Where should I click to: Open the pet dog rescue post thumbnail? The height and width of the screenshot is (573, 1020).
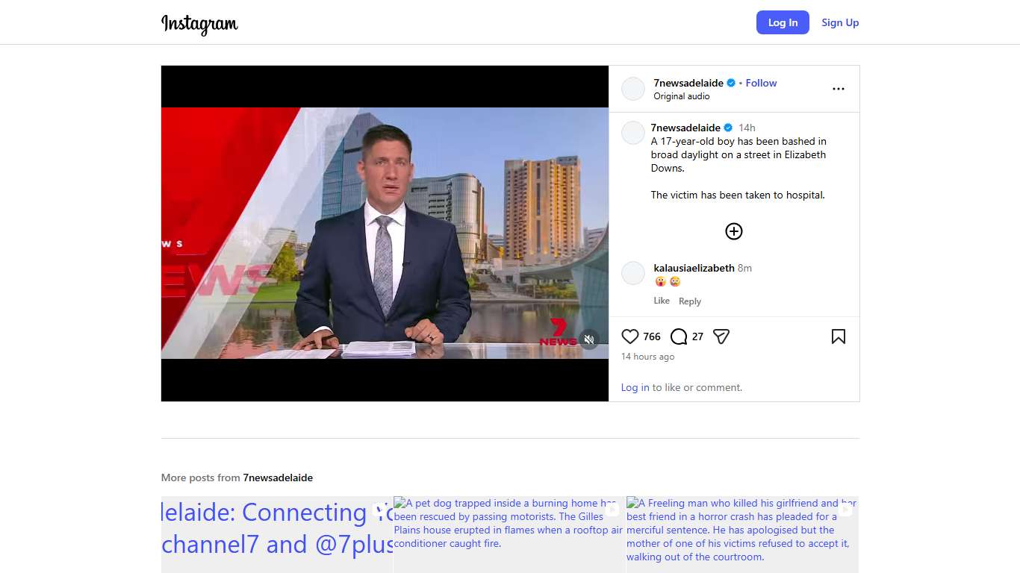tap(509, 533)
